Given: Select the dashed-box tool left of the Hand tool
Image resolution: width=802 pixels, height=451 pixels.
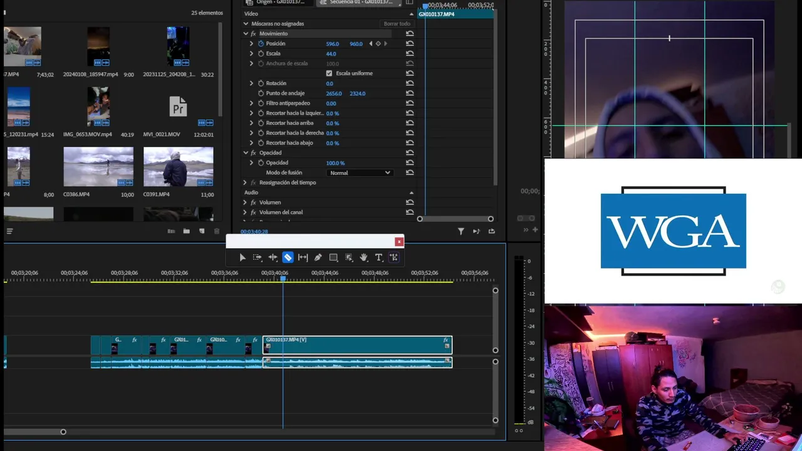Looking at the screenshot, I should [348, 257].
